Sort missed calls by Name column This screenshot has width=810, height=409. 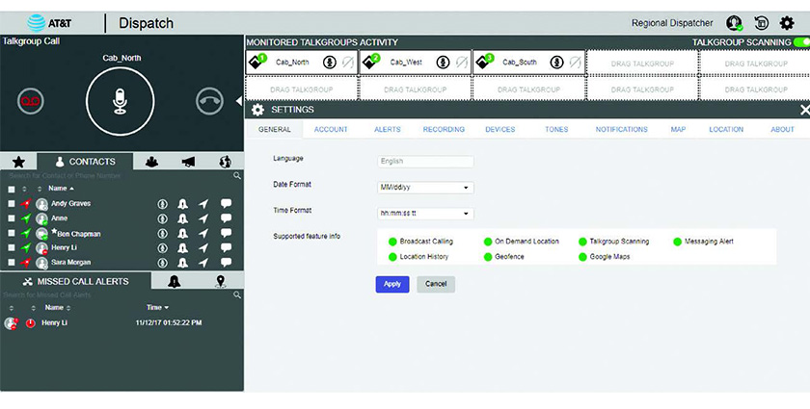point(57,307)
